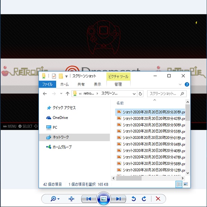Go to previous image in Photo Viewer
207x207 pixels.
click(x=89, y=199)
